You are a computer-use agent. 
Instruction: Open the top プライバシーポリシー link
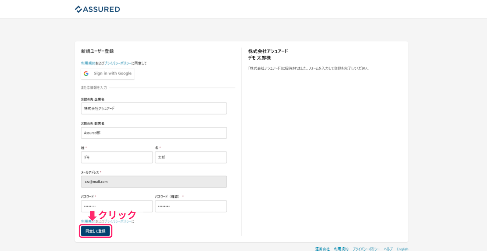(118, 63)
